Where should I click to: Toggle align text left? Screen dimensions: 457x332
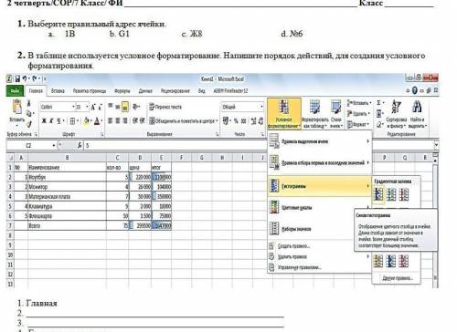click(x=111, y=120)
